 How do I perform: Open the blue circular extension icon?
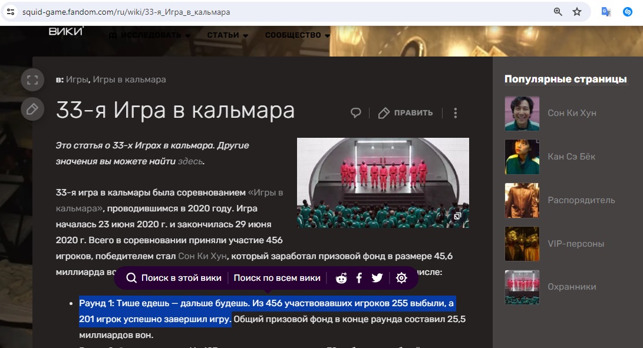pos(628,12)
